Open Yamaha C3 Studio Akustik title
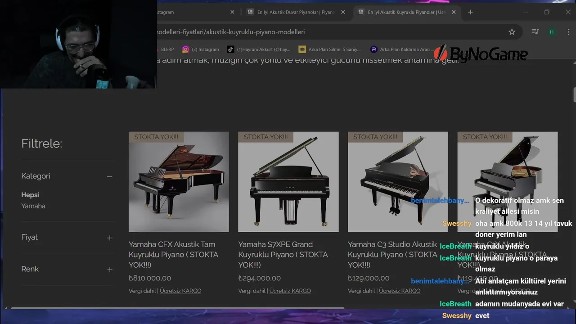Viewport: 576px width, 324px height. 392,255
